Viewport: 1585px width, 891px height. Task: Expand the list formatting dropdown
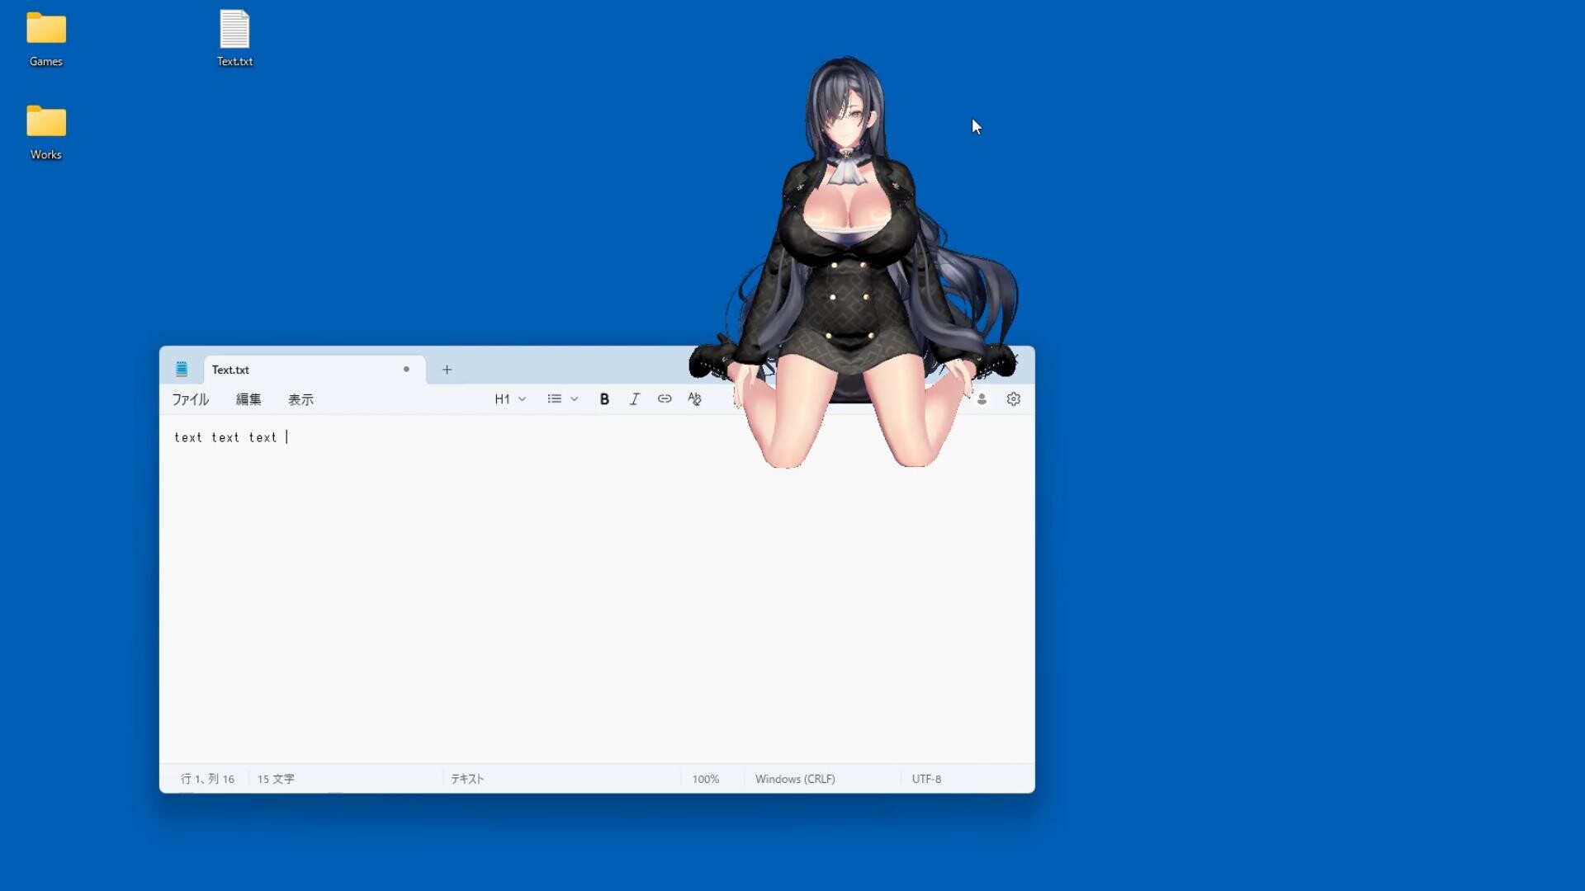(x=562, y=398)
